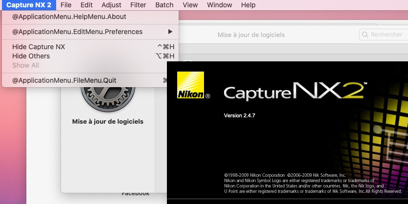Choose Hide Capture NX
The image size is (408, 204).
(x=90, y=47)
